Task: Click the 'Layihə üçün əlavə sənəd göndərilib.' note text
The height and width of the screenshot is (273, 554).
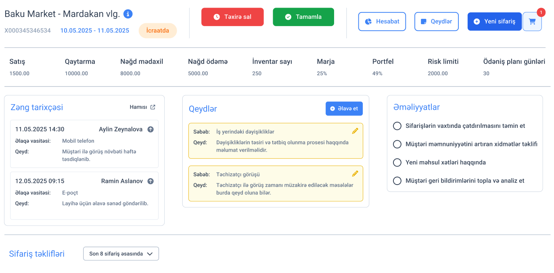Action: pos(105,203)
